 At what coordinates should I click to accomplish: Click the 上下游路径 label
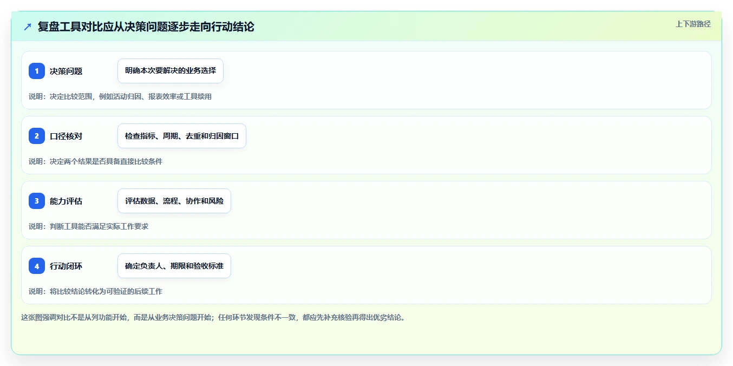coord(693,24)
